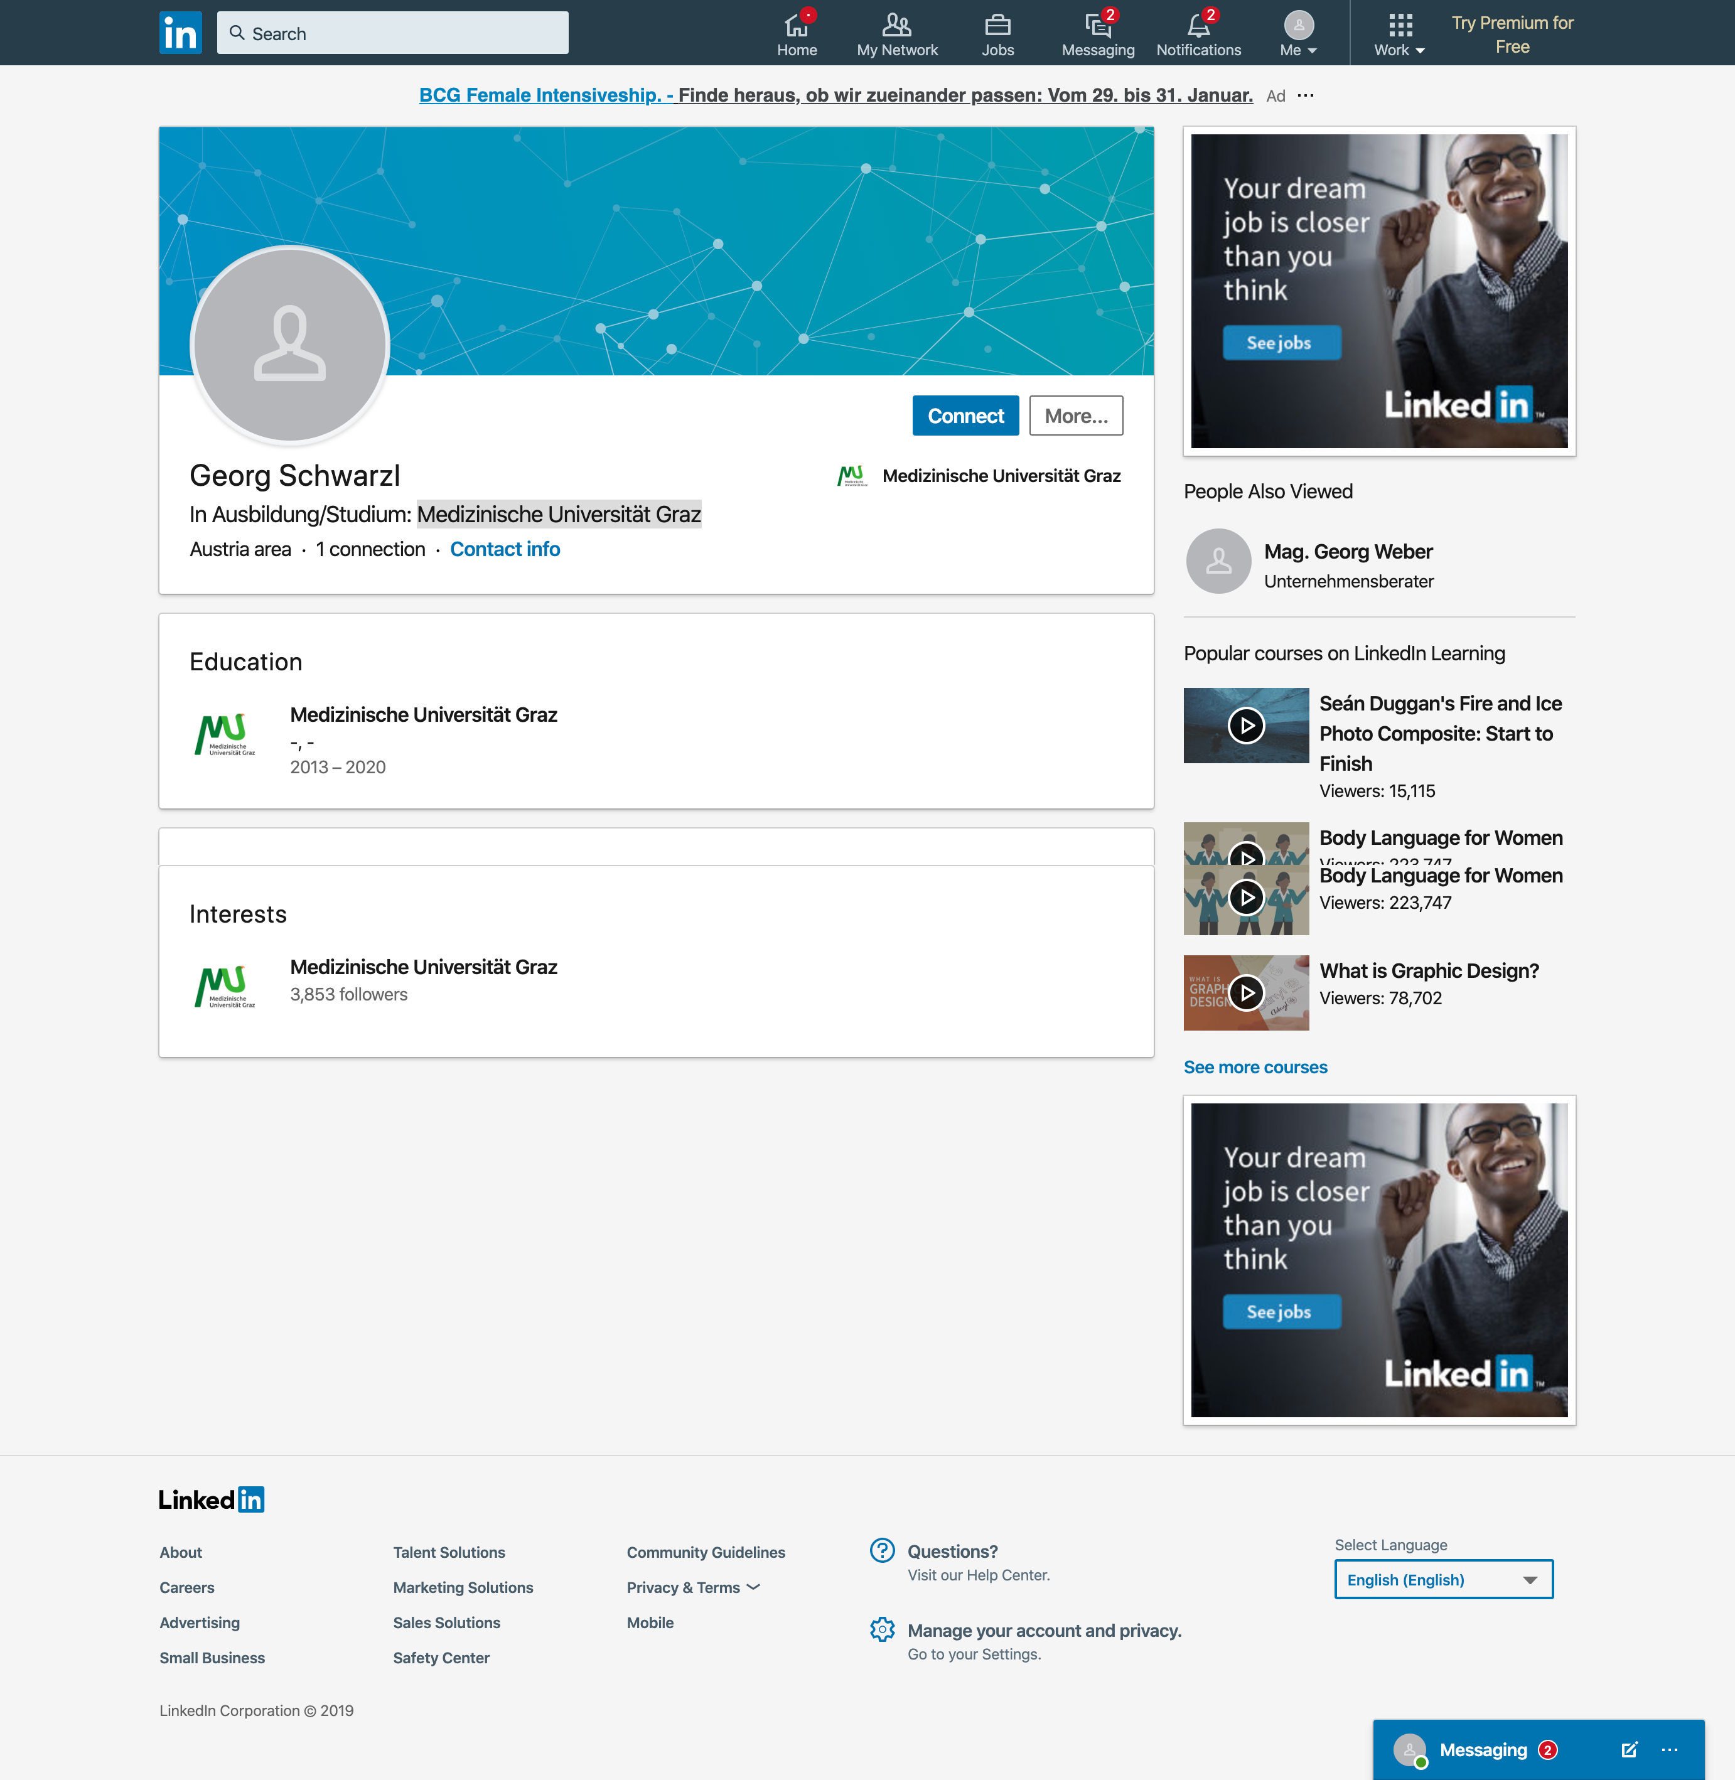Open Body Language for Women course with 223,747 viewers

click(x=1441, y=876)
